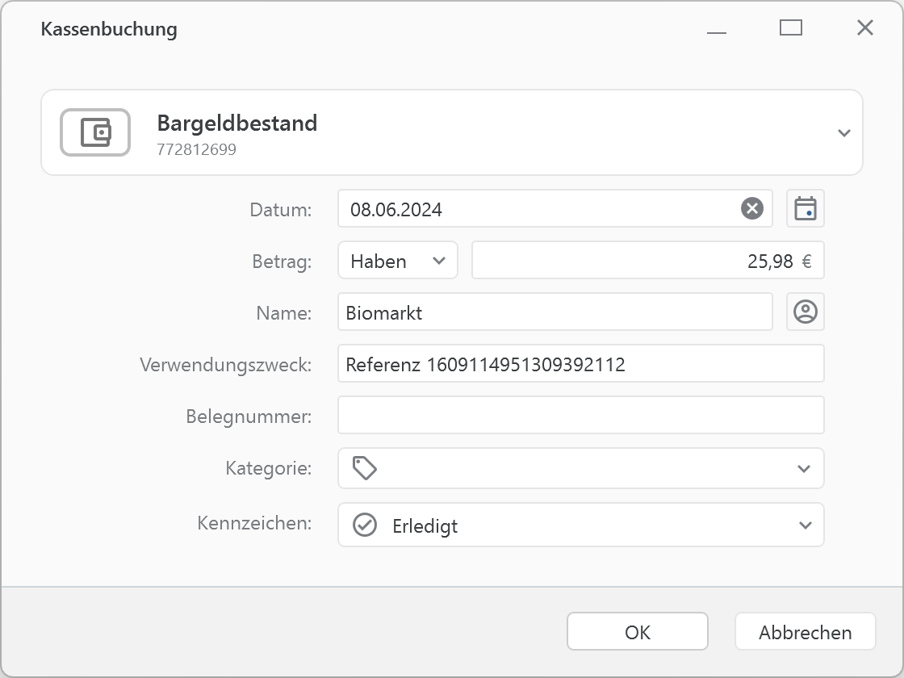Screen dimensions: 904x678
Task: Click the account number 772812699
Action: 196,149
